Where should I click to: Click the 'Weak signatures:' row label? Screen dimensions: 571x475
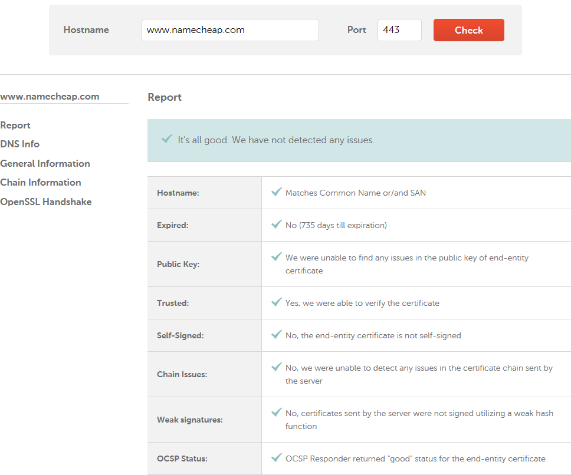click(190, 420)
